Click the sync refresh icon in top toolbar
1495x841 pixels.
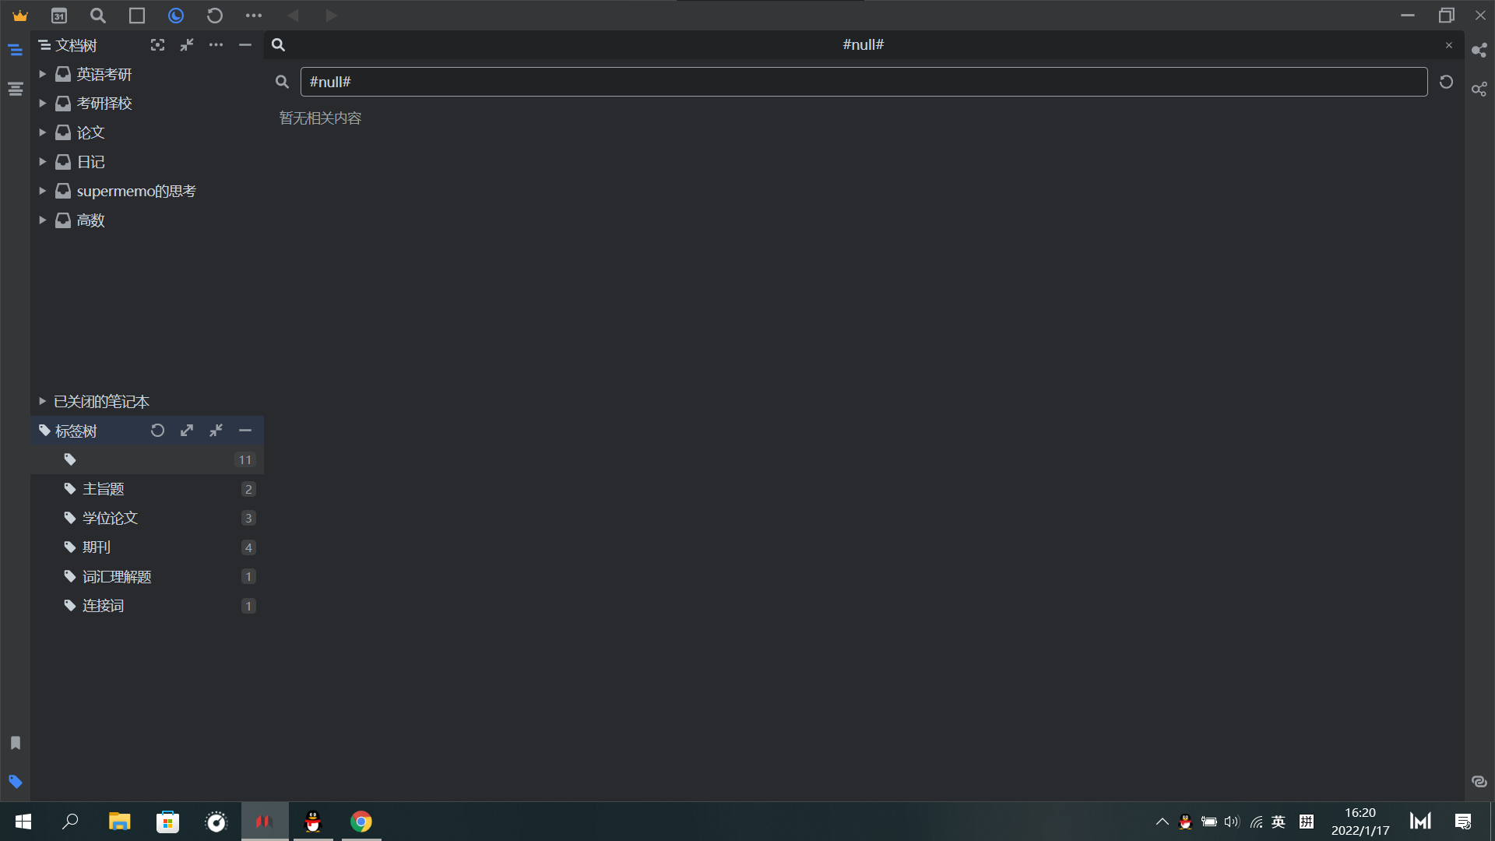pyautogui.click(x=215, y=16)
